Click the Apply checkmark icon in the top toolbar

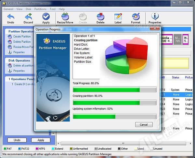(46, 17)
